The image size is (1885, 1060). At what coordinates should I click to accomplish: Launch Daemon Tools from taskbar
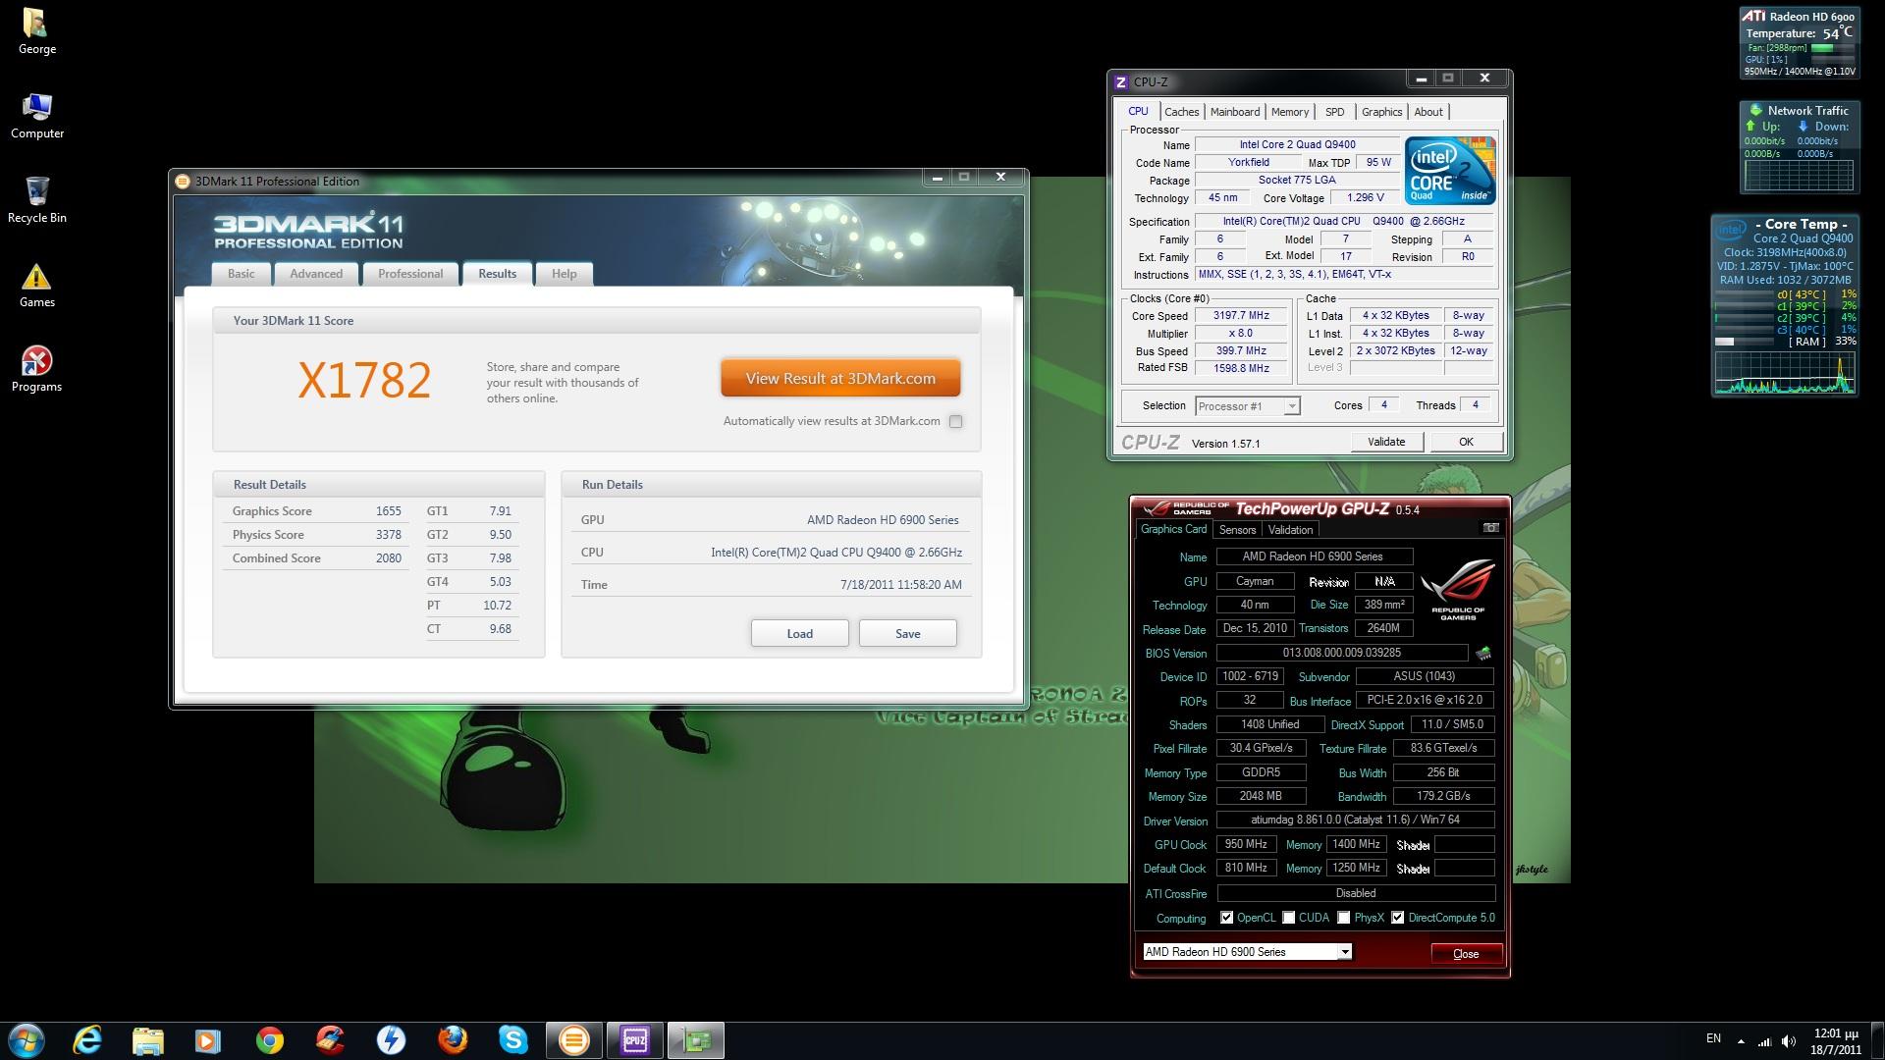(391, 1040)
